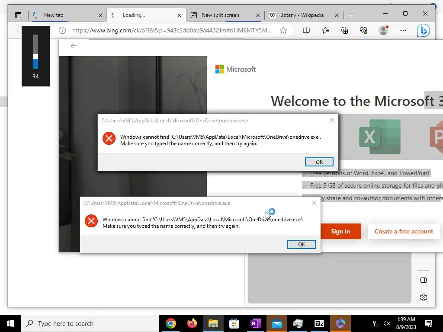Open 7-Zip from taskbar
This screenshot has width=443, height=332.
pyautogui.click(x=319, y=323)
